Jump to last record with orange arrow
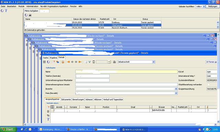 [80, 62]
